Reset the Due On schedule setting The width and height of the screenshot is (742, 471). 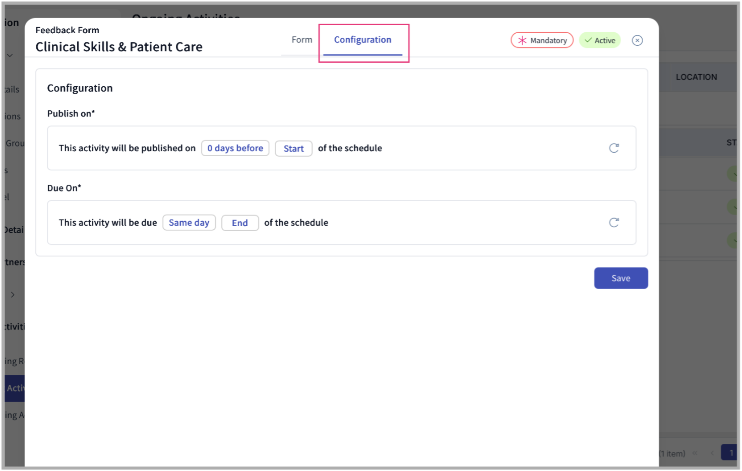pos(614,222)
